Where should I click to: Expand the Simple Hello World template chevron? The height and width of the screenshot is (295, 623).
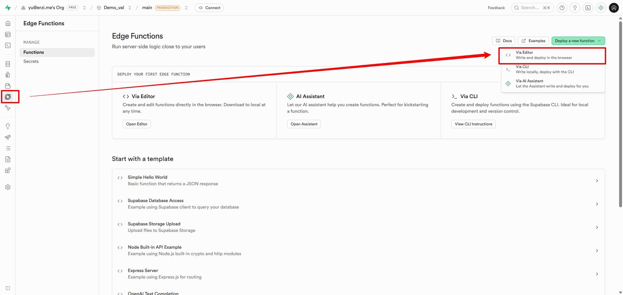(597, 181)
